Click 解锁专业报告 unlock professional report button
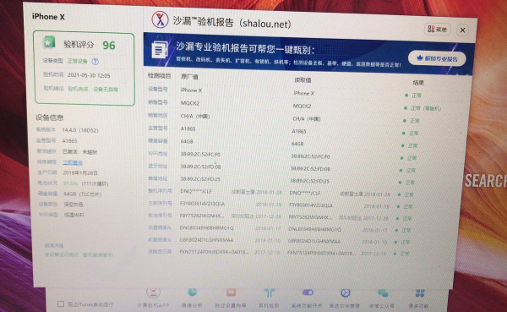The image size is (507, 312). point(437,58)
